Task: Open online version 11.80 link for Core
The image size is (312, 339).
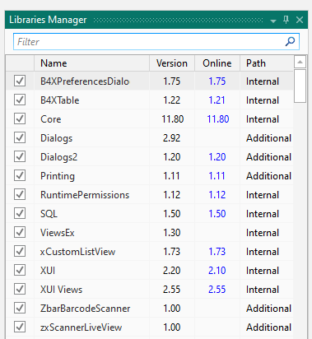Action: coord(218,119)
